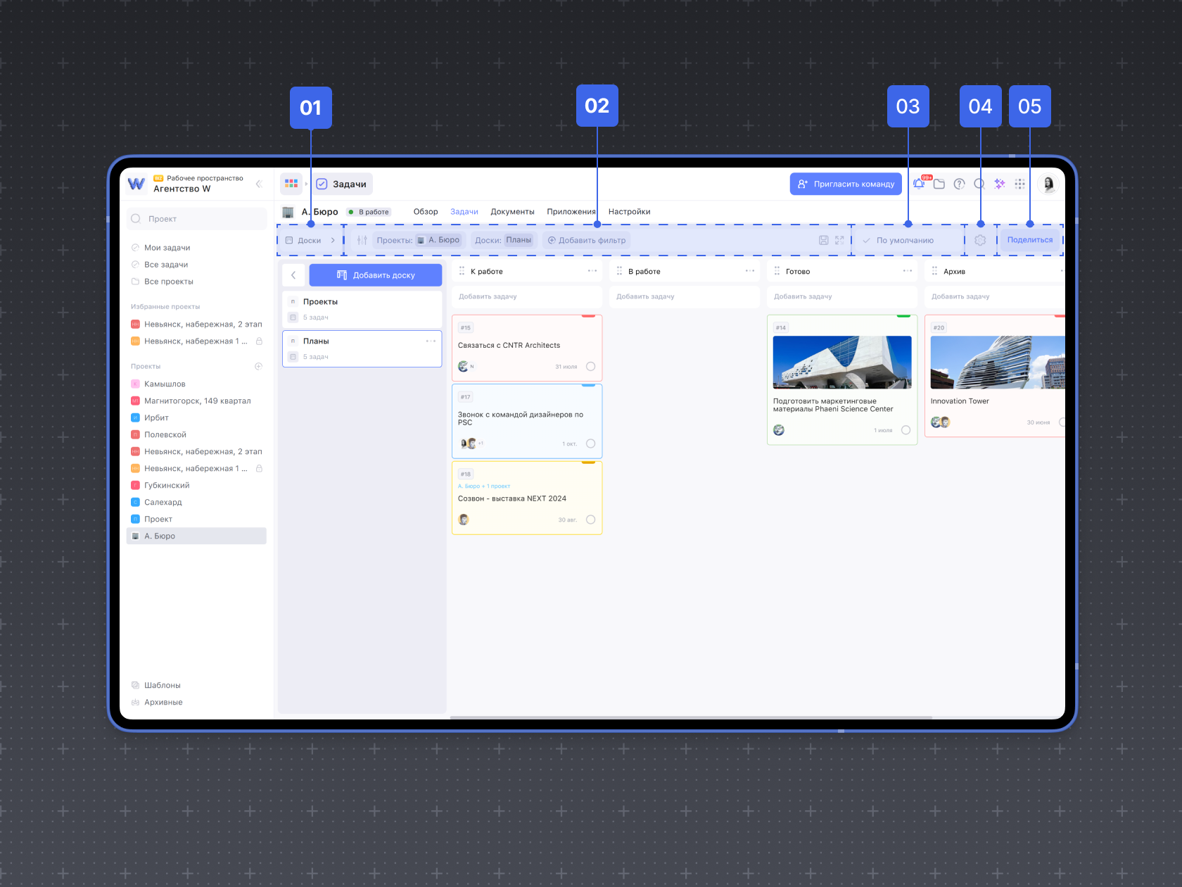Click Добавить фильтр button

(x=586, y=240)
